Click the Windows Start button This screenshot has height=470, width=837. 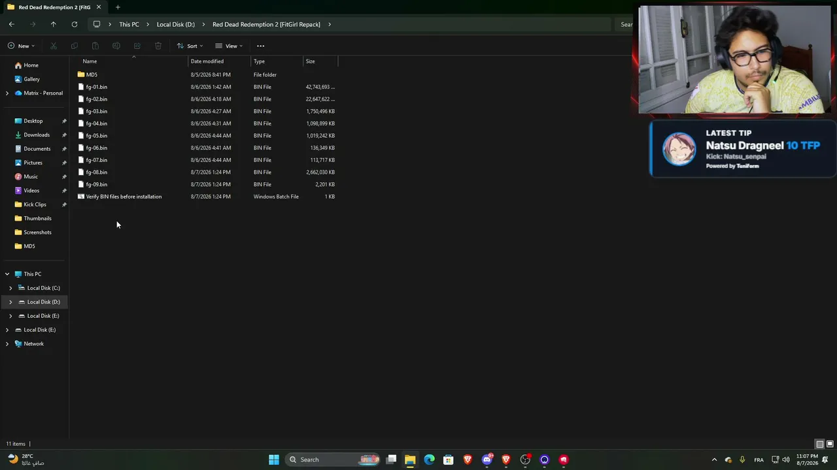[x=274, y=460]
